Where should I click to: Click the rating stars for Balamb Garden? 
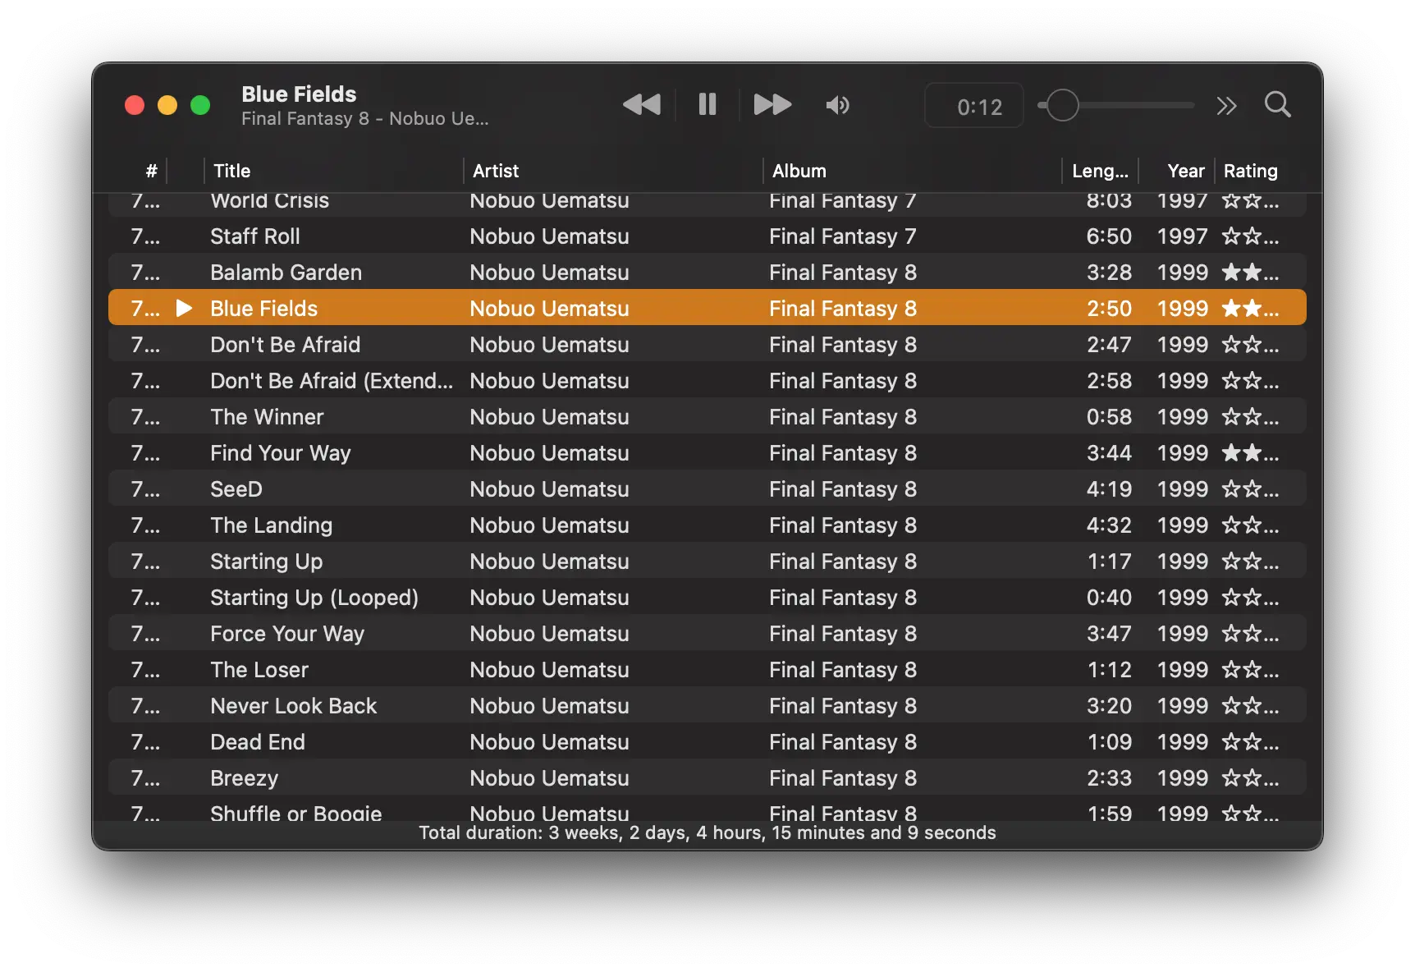(x=1250, y=273)
